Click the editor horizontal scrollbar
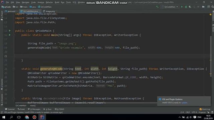This screenshot has height=120, width=214. [86, 103]
